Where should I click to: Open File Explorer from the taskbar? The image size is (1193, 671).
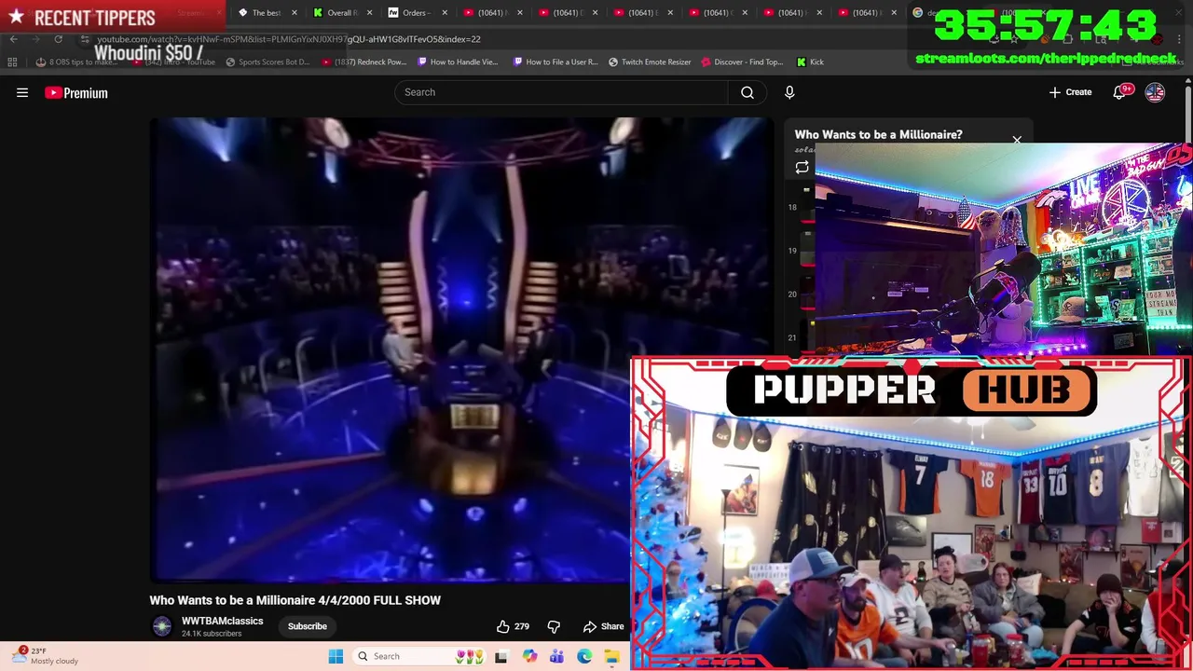pos(611,656)
